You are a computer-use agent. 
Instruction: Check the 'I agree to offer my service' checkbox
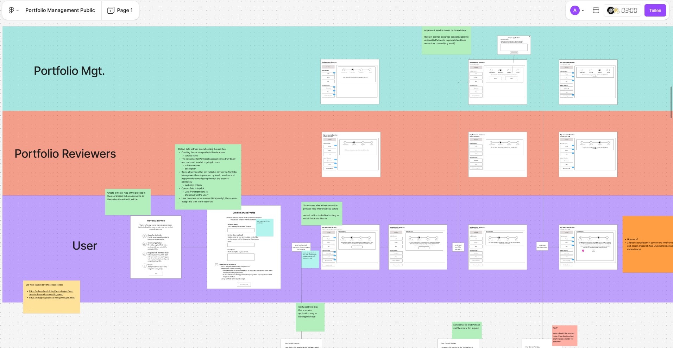coord(216,264)
